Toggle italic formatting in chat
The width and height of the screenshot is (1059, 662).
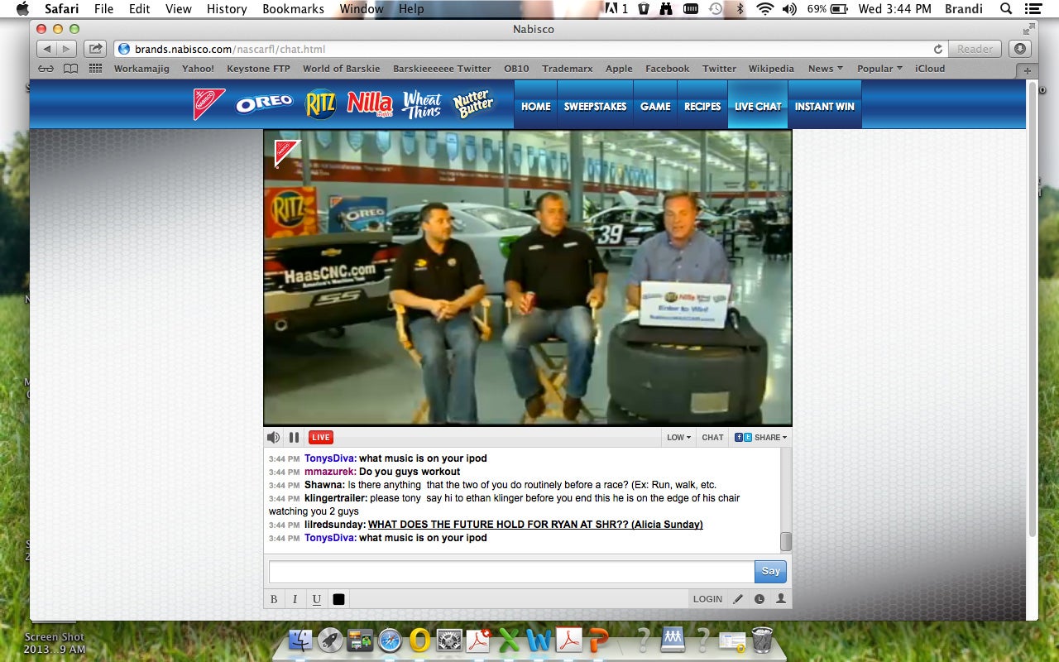point(295,599)
